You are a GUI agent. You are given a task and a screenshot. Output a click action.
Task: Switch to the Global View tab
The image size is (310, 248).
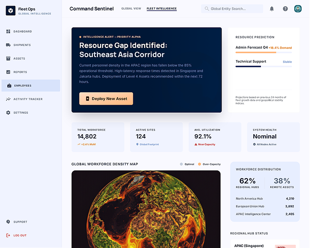[131, 9]
